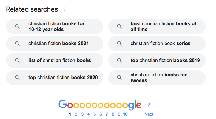Go to results page 5
The width and height of the screenshot is (216, 119).
[x=95, y=114]
